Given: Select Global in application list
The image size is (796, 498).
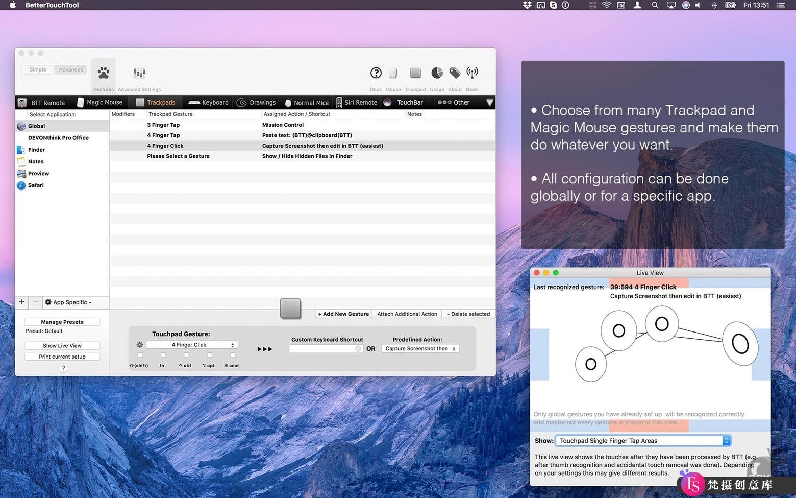Looking at the screenshot, I should tap(62, 126).
